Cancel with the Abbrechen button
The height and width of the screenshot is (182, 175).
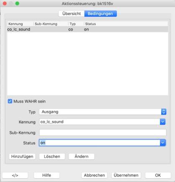pyautogui.click(x=94, y=175)
